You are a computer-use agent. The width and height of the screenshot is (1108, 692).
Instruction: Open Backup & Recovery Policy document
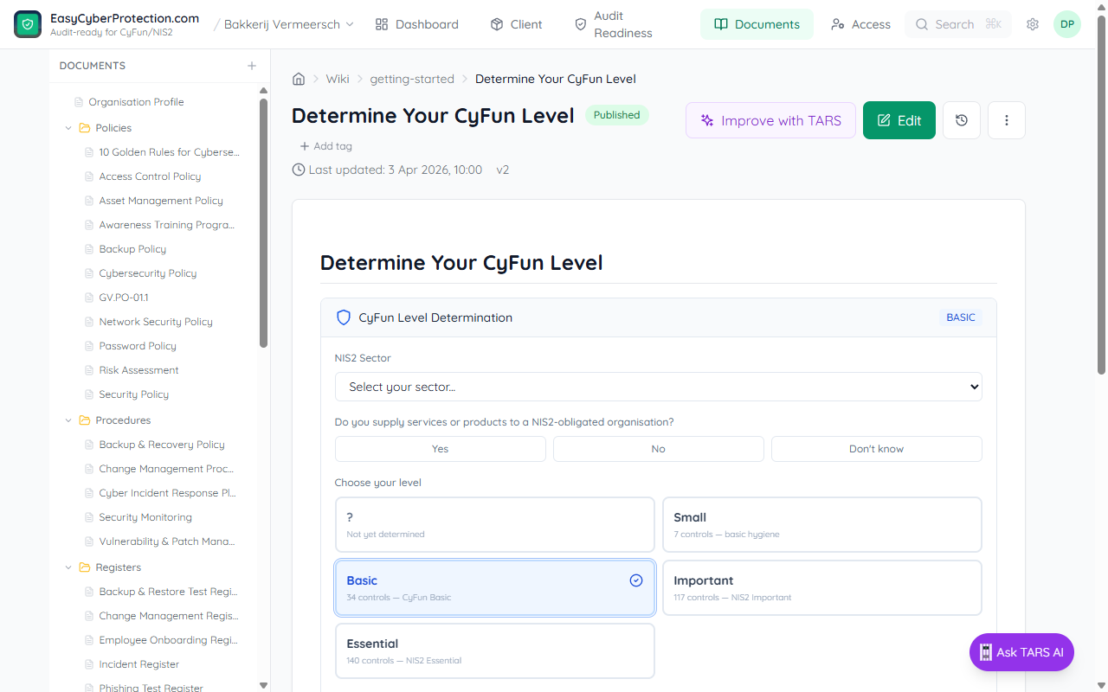point(162,445)
